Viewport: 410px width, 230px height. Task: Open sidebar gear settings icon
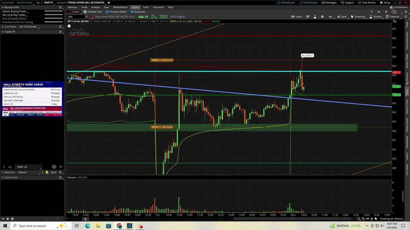12,219
